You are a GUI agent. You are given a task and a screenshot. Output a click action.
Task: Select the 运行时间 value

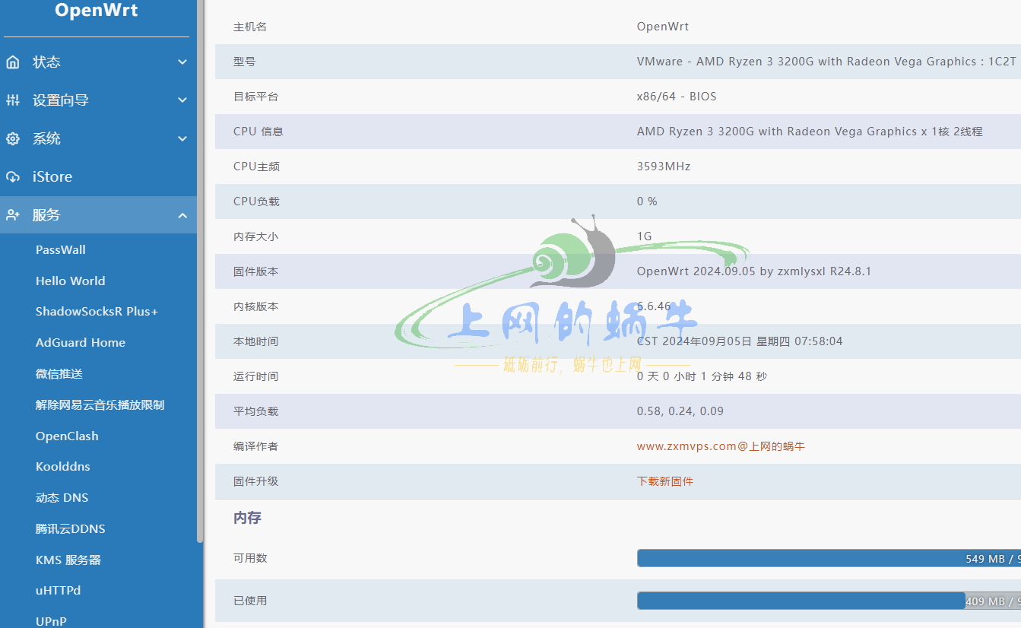click(702, 376)
